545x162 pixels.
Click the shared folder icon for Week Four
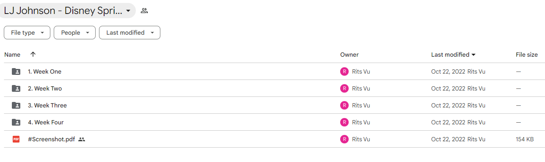click(x=16, y=122)
